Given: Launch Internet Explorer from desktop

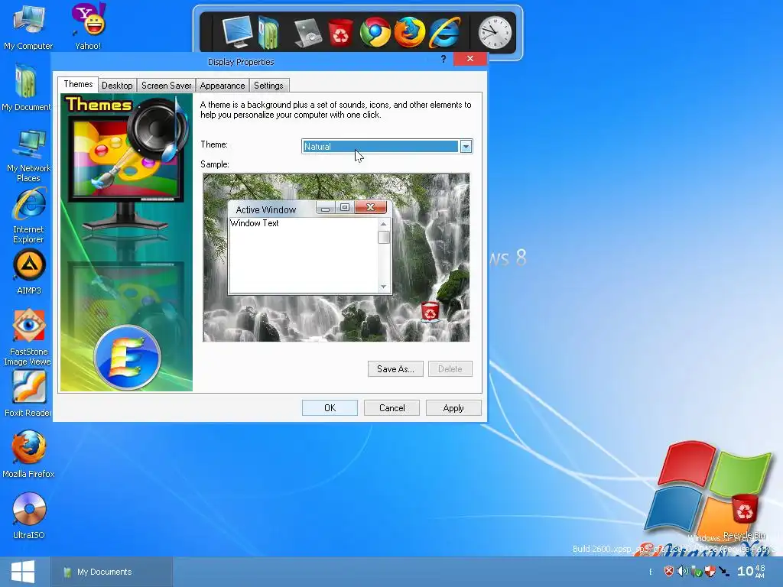Looking at the screenshot, I should click(29, 216).
